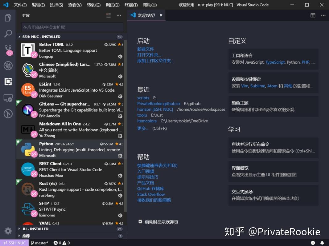The image size is (329, 246).
Task: Open the 编辑(E) menu
Action: pyautogui.click(x=38, y=5)
